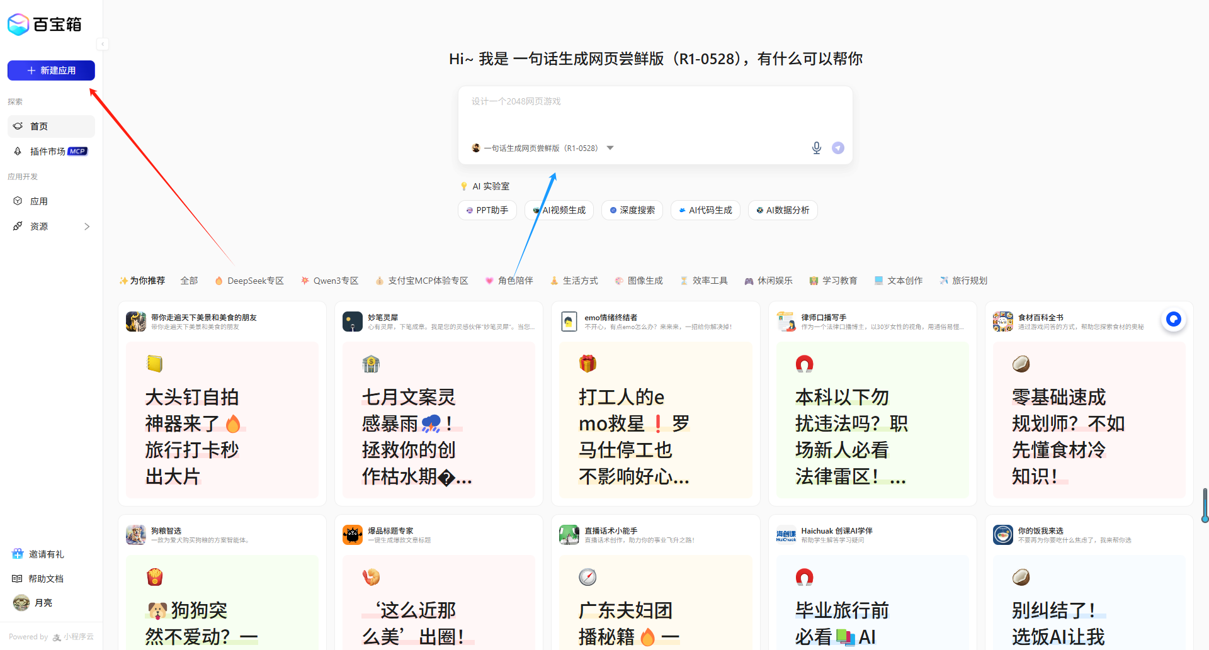Image resolution: width=1209 pixels, height=650 pixels.
Task: Launch AI视频生成 tool
Action: [x=559, y=210]
